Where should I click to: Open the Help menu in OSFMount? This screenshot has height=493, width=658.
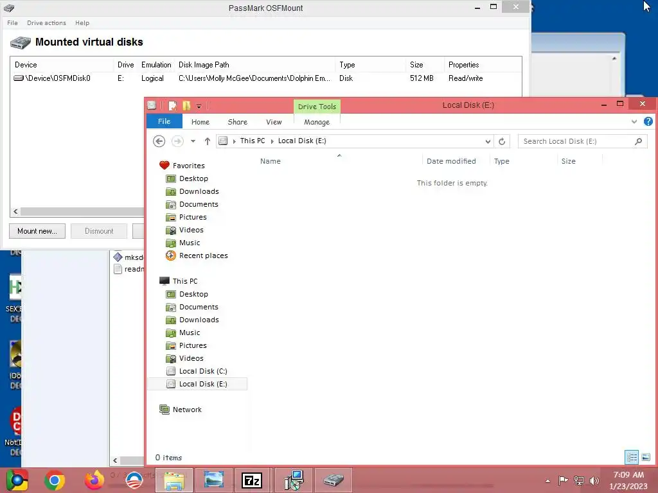tap(82, 22)
